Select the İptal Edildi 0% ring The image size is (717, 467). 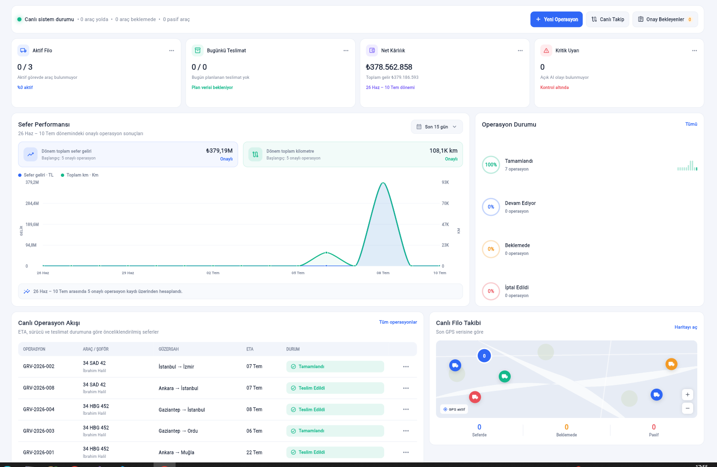(491, 291)
